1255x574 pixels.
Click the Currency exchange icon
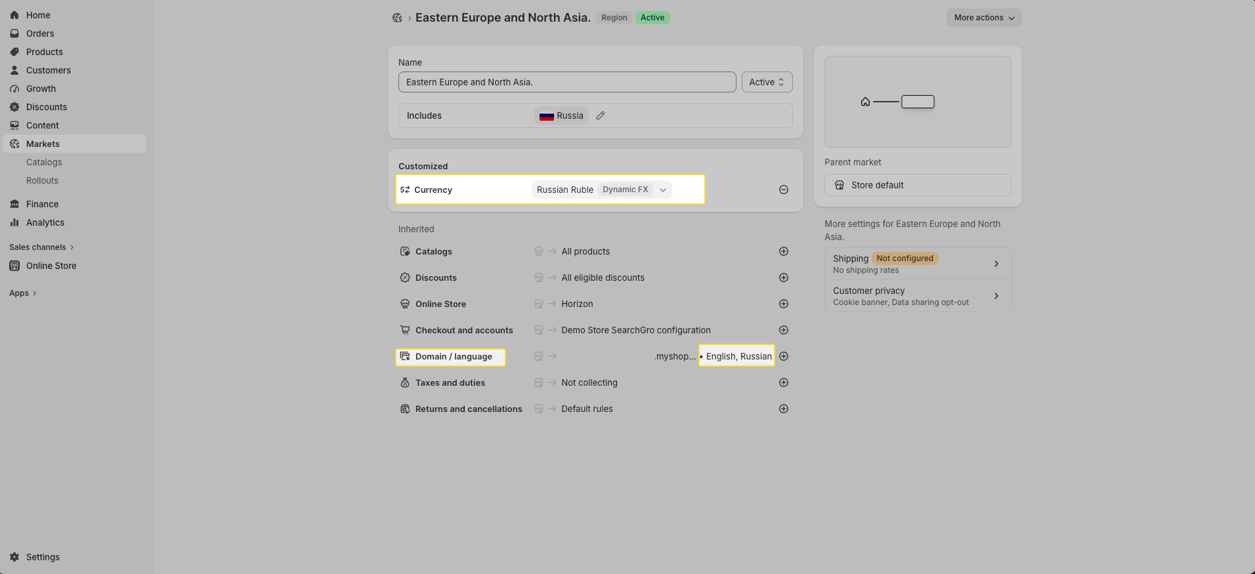[x=405, y=190]
